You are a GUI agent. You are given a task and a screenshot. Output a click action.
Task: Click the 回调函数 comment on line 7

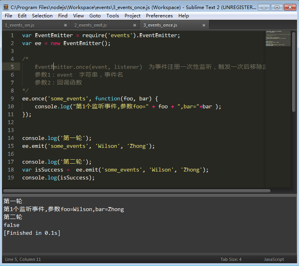coord(70,83)
